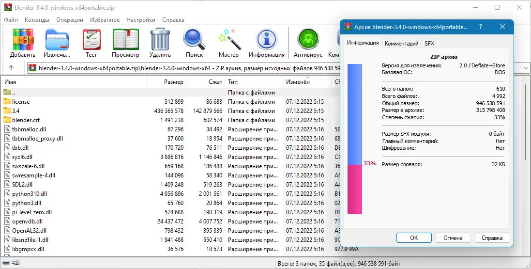Sort files by Размер column header

(x=167, y=82)
